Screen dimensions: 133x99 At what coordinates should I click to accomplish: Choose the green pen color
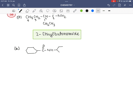81,11
